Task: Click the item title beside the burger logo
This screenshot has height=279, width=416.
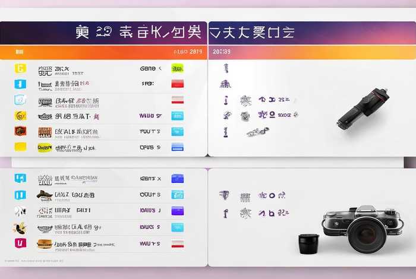Action: tap(84, 245)
